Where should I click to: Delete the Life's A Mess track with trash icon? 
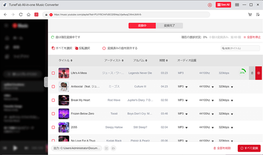[252, 73]
